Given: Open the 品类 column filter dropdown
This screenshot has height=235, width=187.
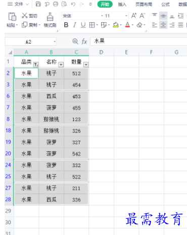Looking at the screenshot, I should point(36,64).
